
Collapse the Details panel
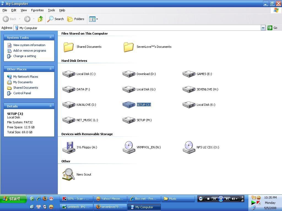(50, 106)
